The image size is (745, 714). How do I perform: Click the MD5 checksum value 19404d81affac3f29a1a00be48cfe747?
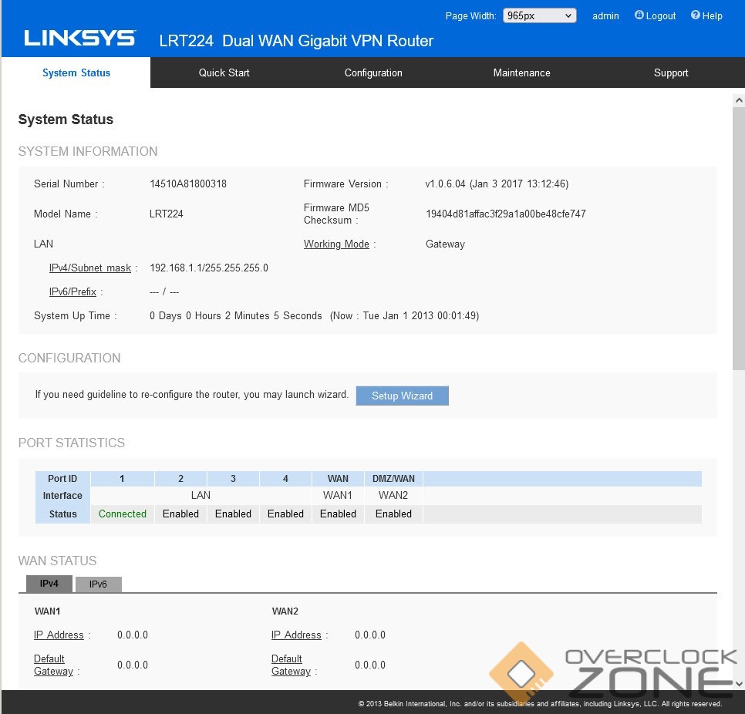(x=506, y=214)
